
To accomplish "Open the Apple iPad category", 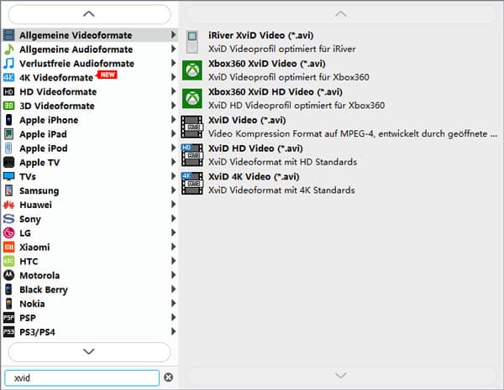I will (x=90, y=134).
